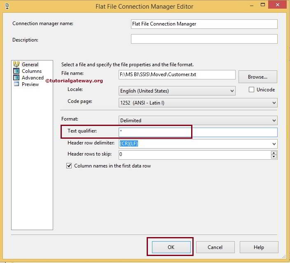290x263 pixels.
Task: Close the dialog with the X button
Action: tap(277, 5)
